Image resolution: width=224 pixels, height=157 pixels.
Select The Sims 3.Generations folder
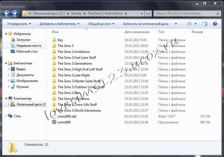click(75, 63)
